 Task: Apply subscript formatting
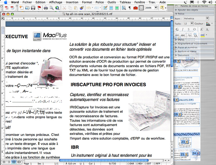(207, 29)
